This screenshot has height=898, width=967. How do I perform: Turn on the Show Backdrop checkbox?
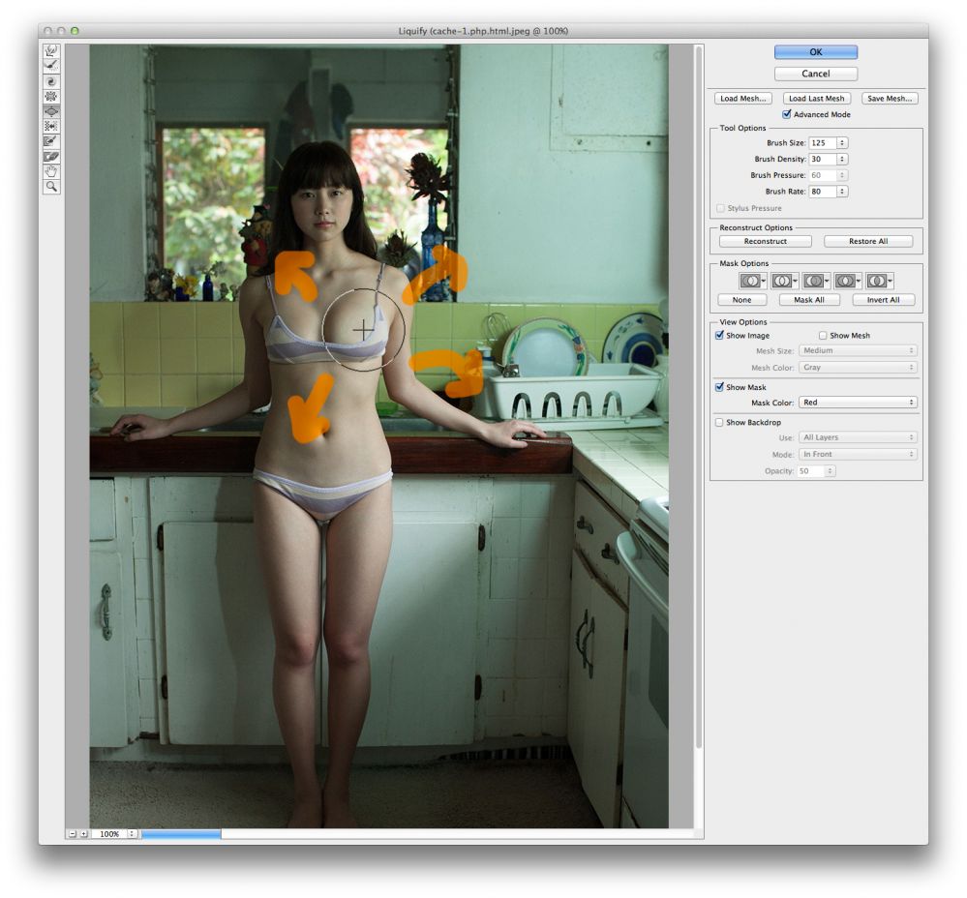coord(719,423)
